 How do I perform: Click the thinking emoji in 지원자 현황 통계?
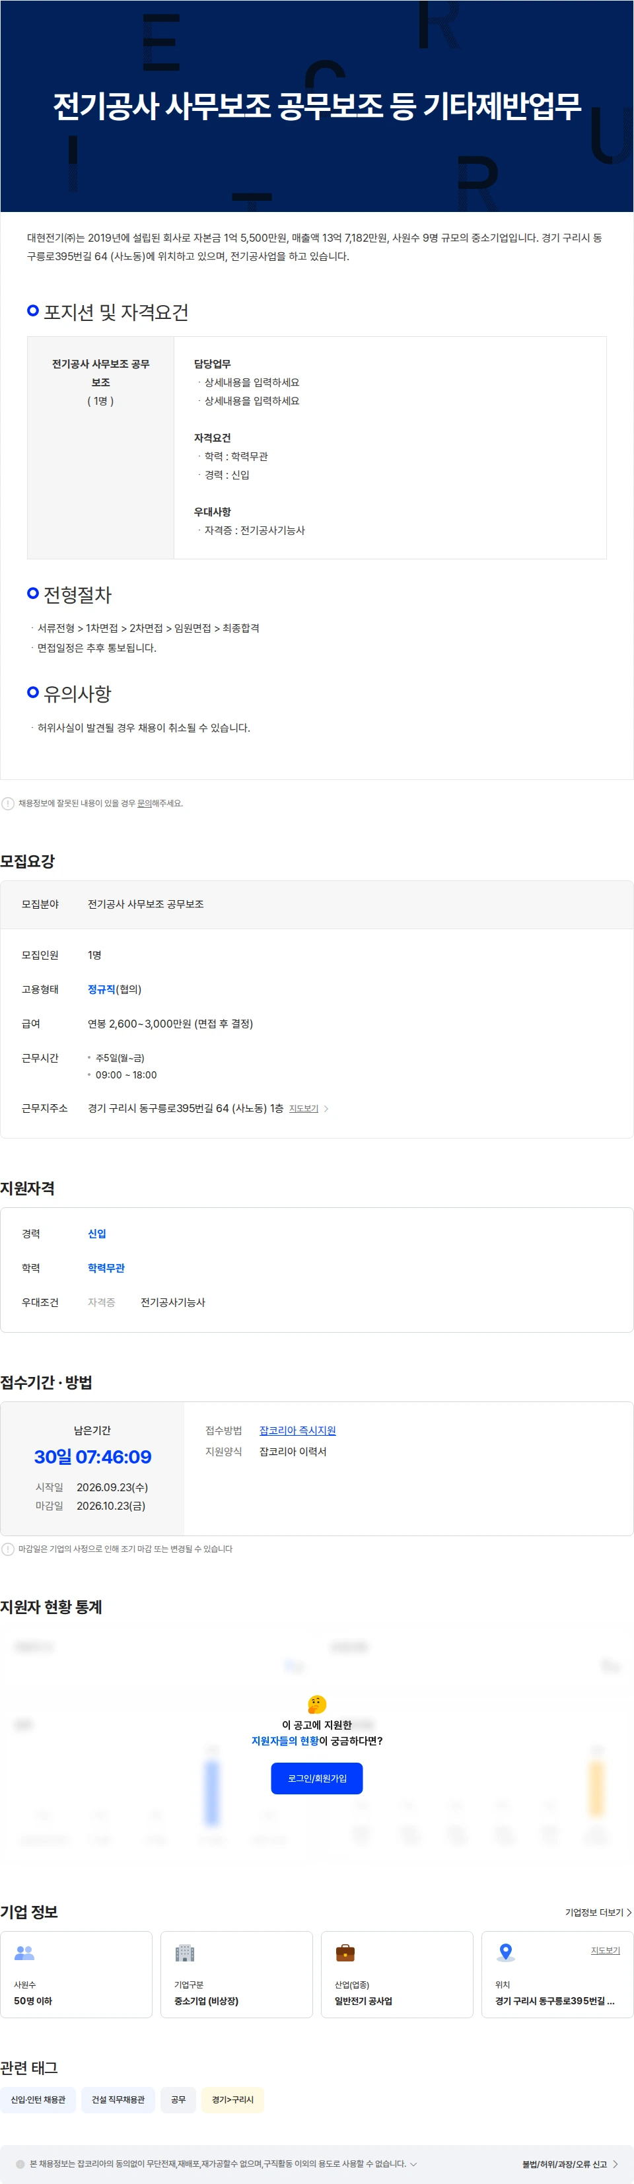tap(317, 1704)
